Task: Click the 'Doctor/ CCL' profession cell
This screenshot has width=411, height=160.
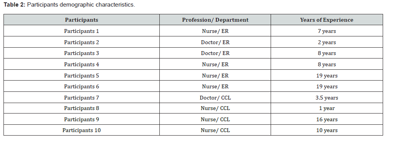Action: [x=215, y=98]
